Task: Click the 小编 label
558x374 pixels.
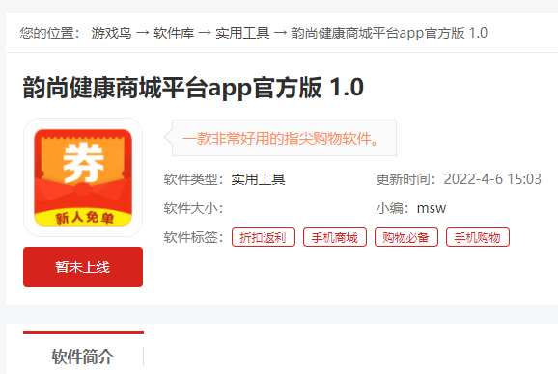Action: 393,208
